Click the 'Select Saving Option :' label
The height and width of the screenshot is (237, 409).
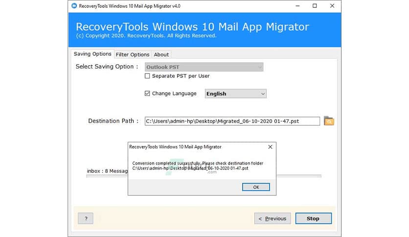[107, 67]
